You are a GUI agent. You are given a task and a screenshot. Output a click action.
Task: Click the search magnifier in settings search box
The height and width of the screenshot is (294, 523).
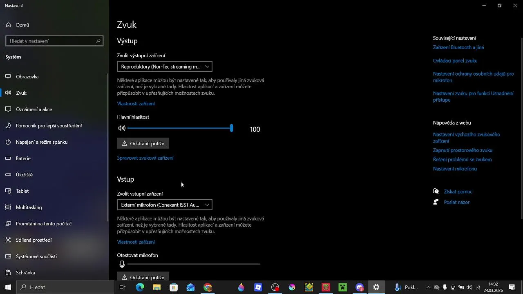click(x=98, y=41)
